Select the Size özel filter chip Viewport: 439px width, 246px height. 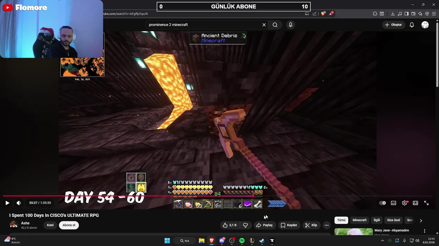coord(393,220)
